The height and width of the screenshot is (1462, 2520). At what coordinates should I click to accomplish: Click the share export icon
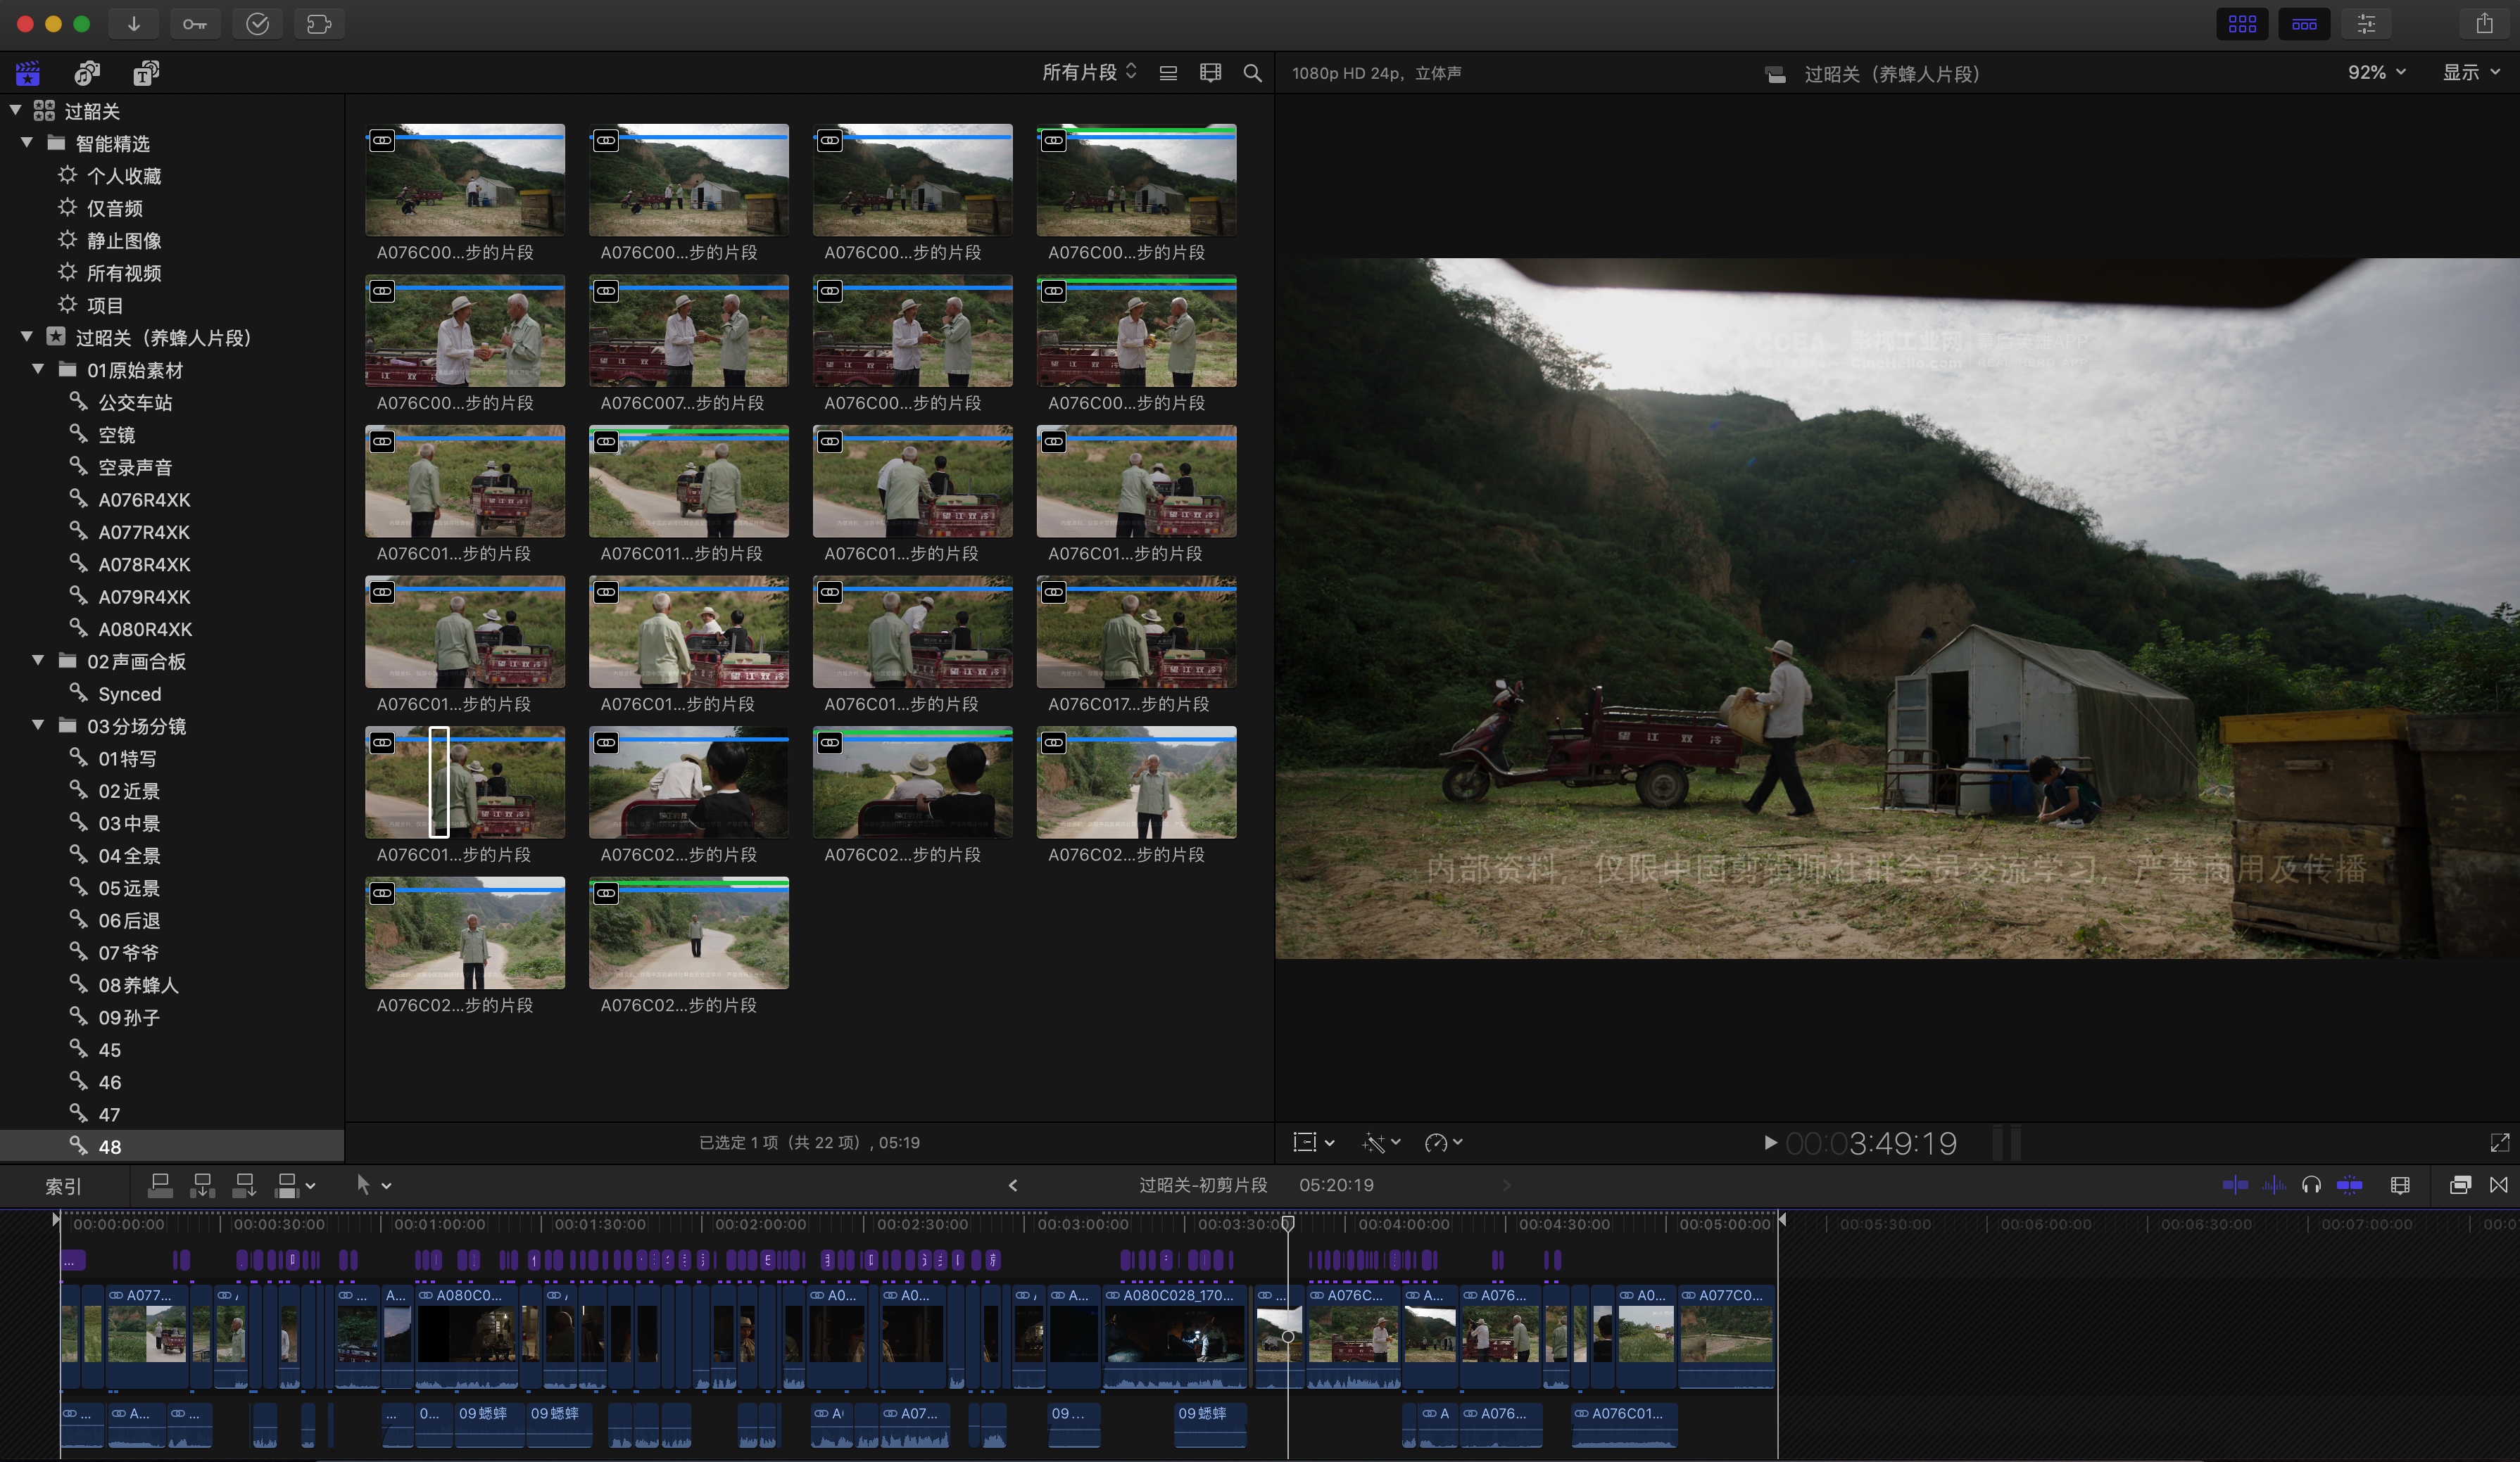pos(2484,24)
